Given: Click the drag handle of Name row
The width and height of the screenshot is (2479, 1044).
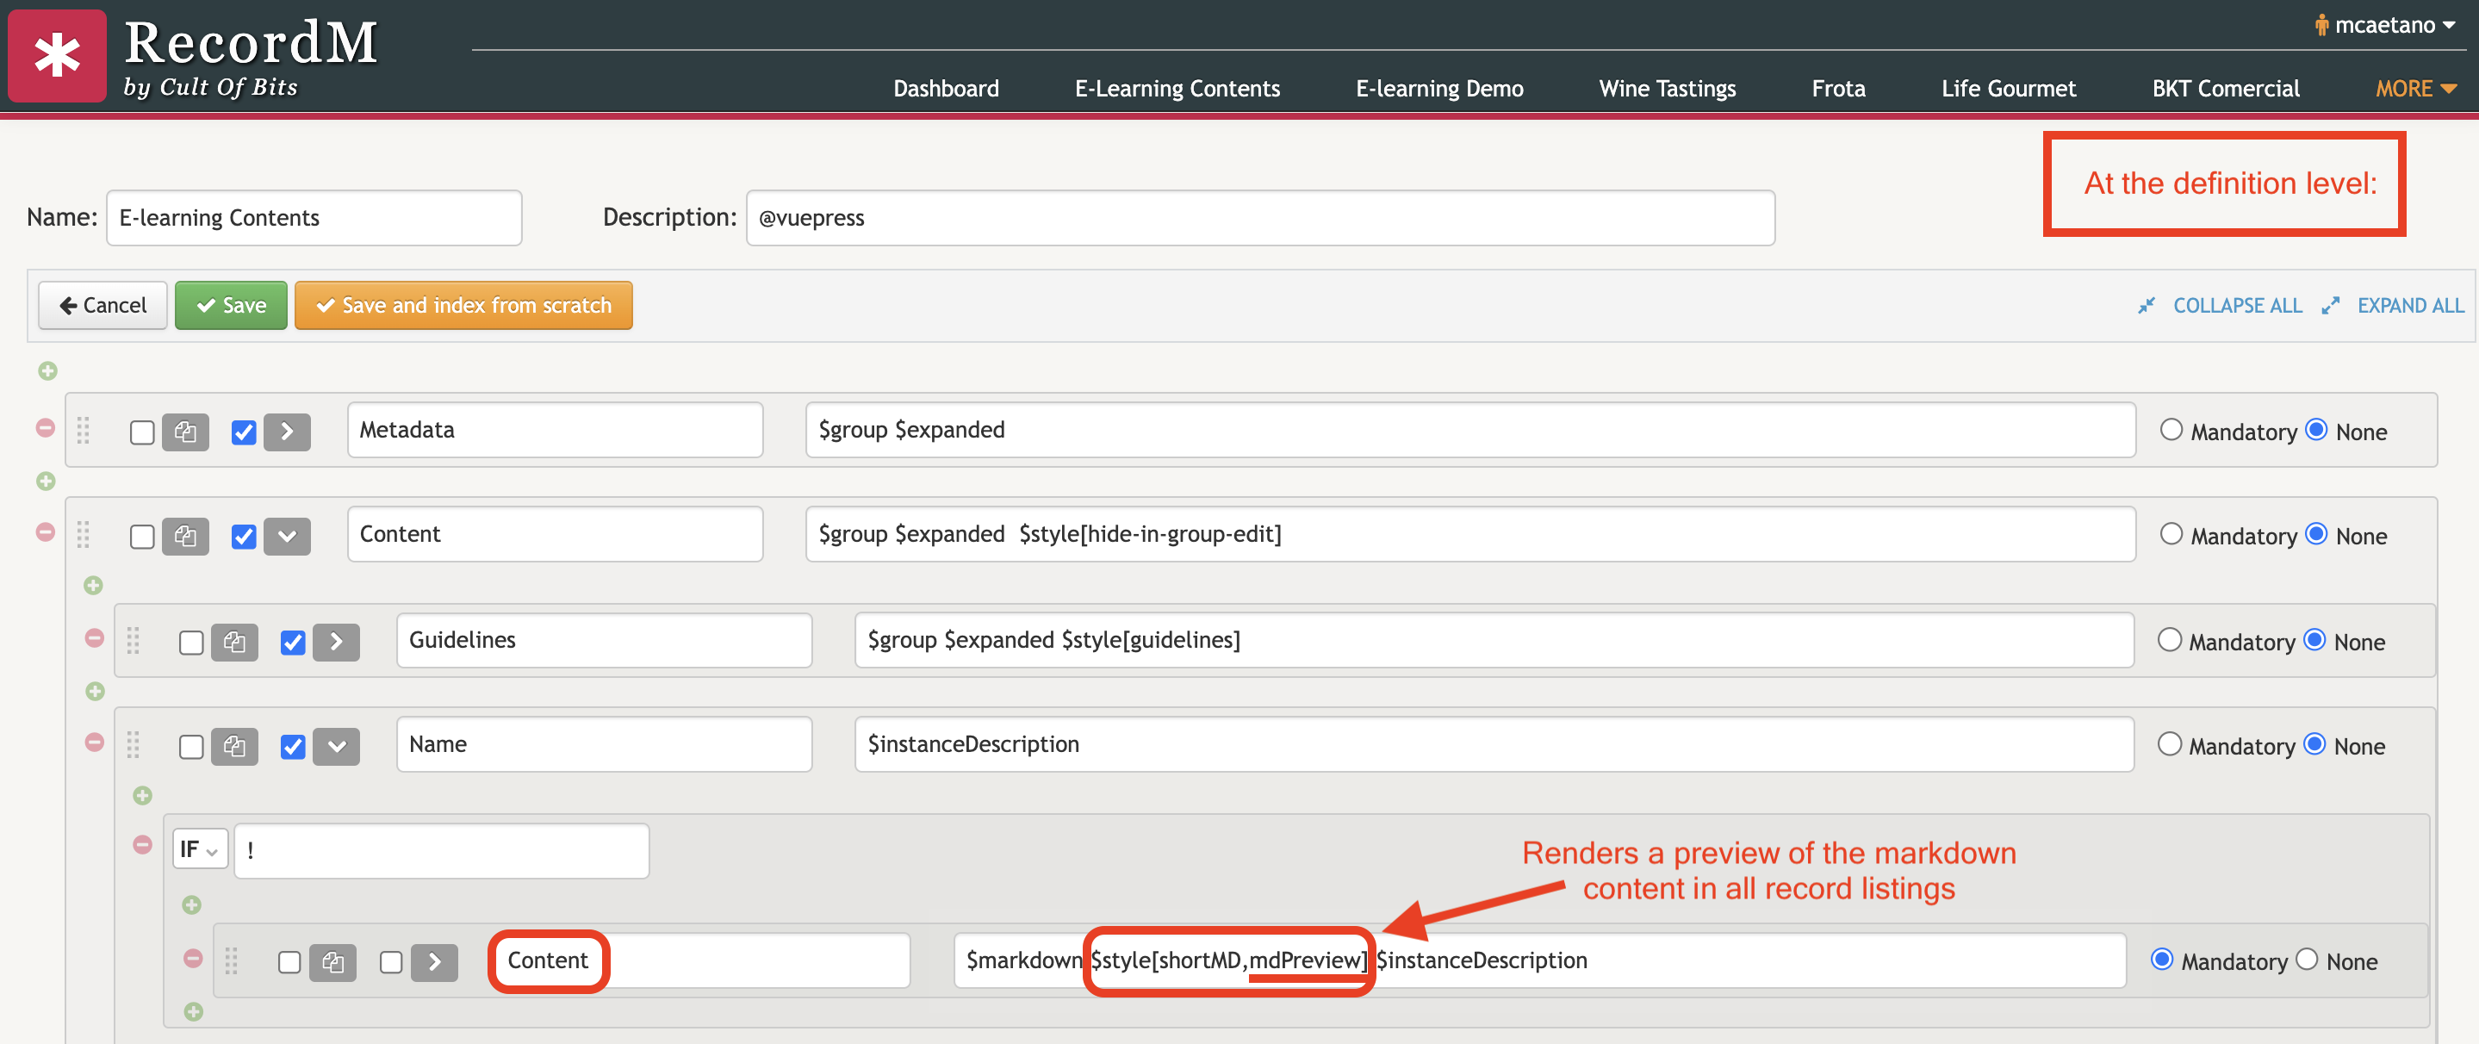Looking at the screenshot, I should tap(134, 743).
